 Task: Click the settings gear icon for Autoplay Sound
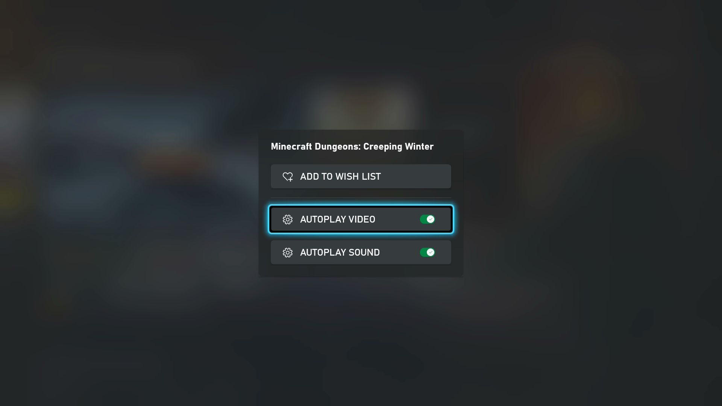[x=288, y=252]
